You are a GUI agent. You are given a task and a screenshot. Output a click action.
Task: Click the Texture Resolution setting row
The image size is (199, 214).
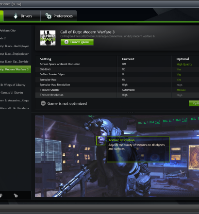pyautogui.click(x=117, y=95)
